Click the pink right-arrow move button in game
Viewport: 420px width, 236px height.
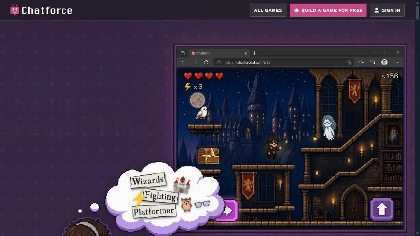click(x=228, y=210)
